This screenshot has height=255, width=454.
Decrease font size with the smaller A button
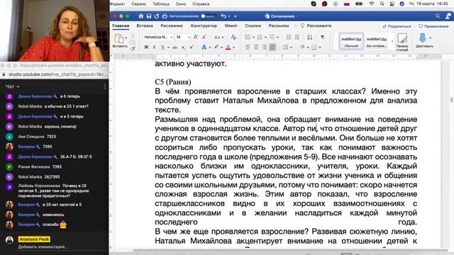point(204,37)
